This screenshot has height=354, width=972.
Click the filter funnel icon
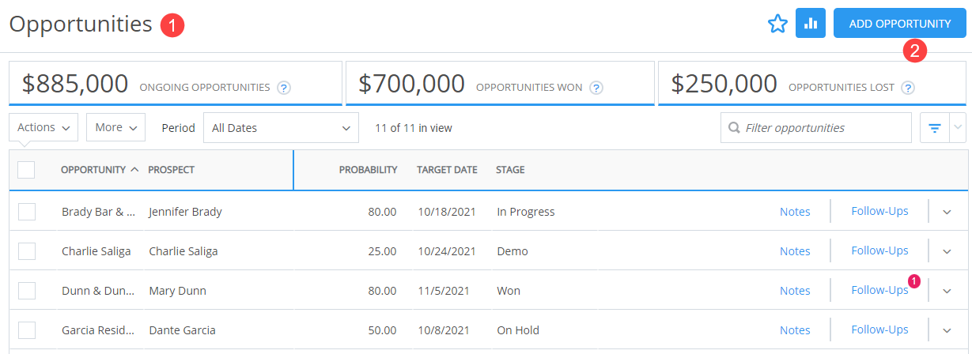pyautogui.click(x=934, y=128)
